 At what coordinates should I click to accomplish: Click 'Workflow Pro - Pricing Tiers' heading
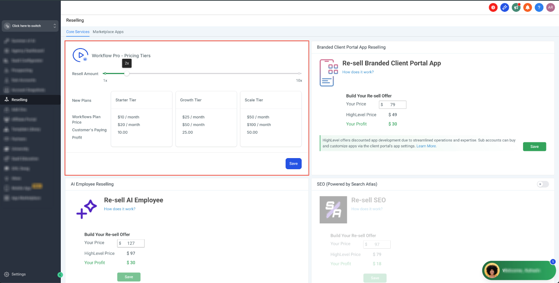click(121, 56)
